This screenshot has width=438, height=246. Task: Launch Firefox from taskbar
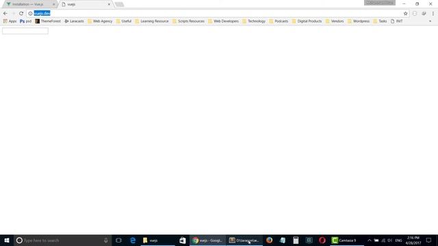point(269,240)
